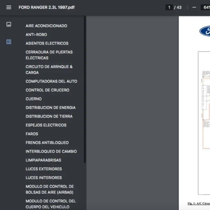Image resolution: width=210 pixels, height=210 pixels.
Task: Open ESPEJOS ELECTRICOS section
Action: 46,125
